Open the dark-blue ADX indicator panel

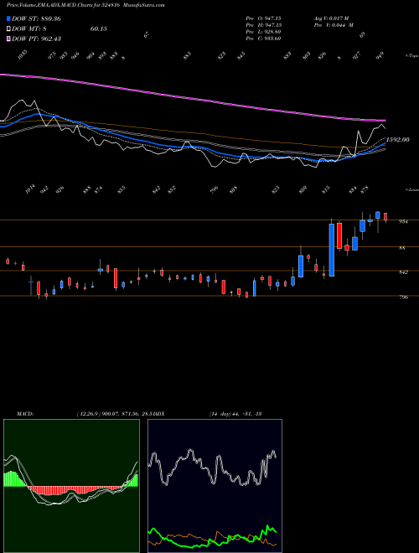click(215, 486)
